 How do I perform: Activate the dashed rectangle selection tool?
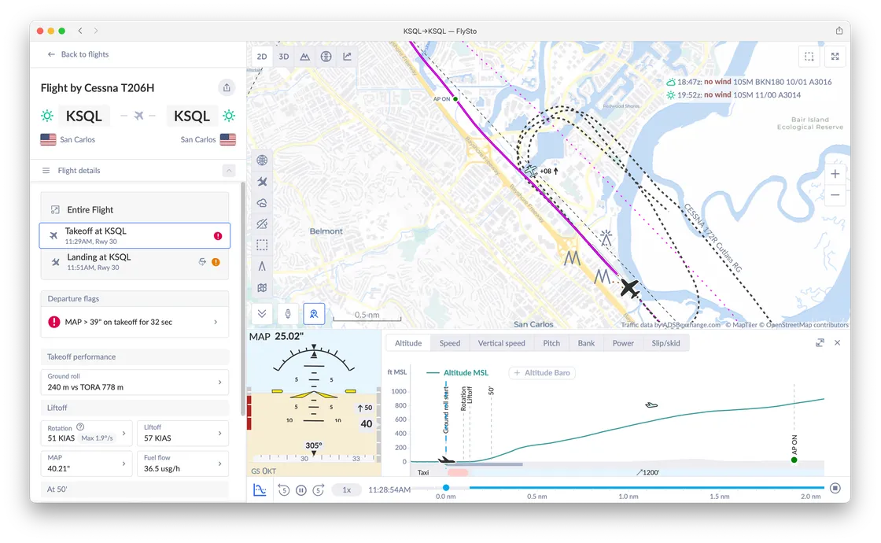point(262,245)
